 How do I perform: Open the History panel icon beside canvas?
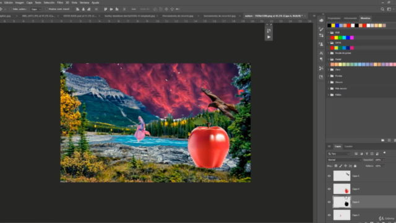pos(269,30)
